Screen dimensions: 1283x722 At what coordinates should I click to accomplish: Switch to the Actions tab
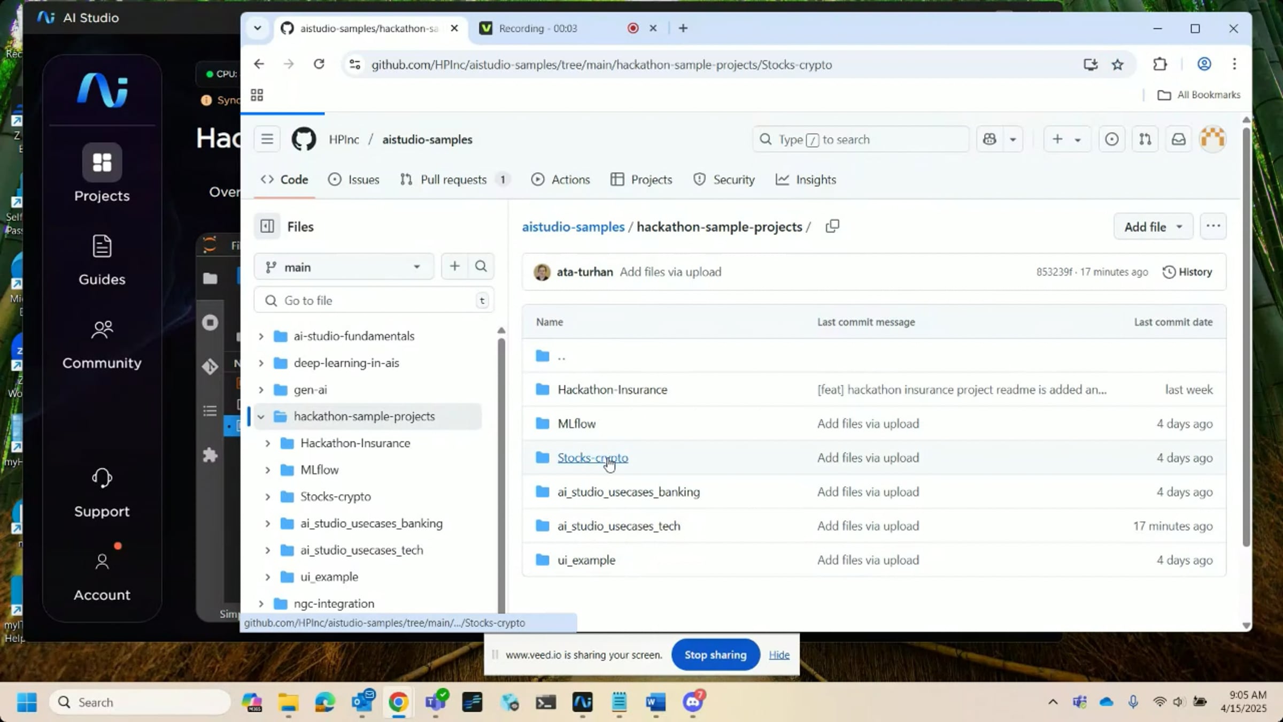click(560, 180)
